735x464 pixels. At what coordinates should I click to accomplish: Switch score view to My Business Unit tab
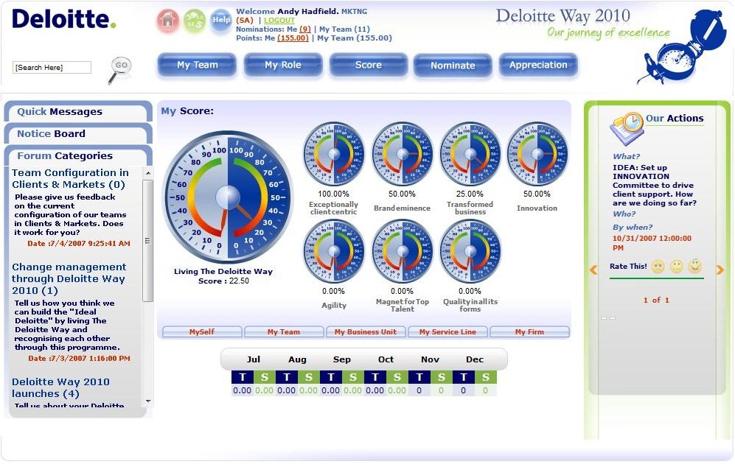[366, 332]
